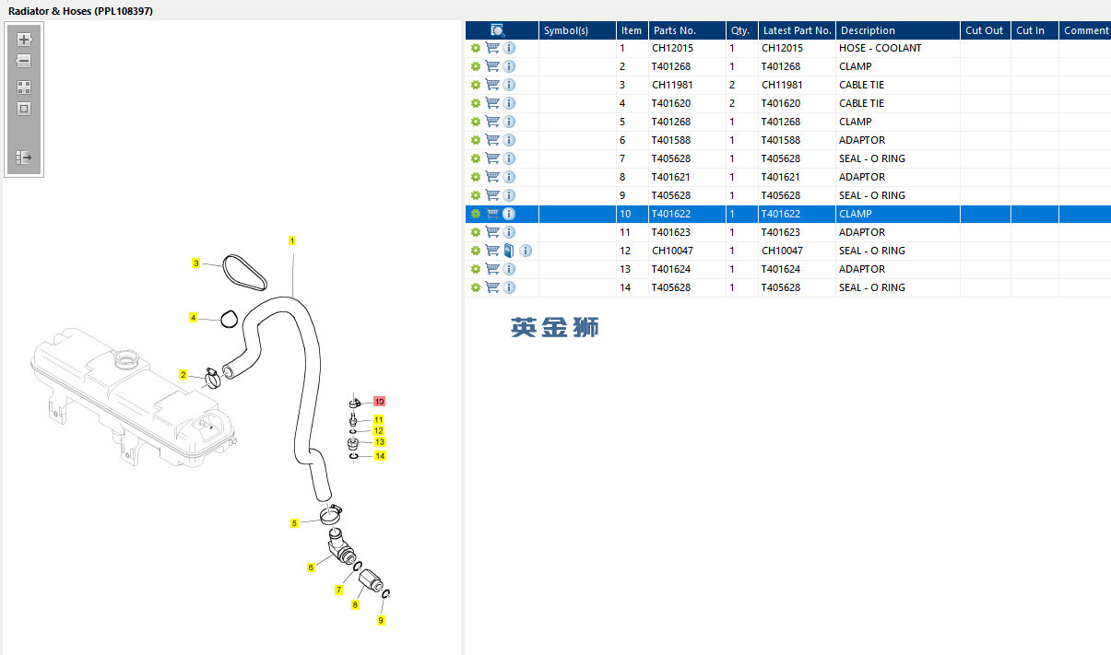Screen dimensions: 1111x655
Task: Select callout 14 on the diagram
Action: [x=380, y=456]
